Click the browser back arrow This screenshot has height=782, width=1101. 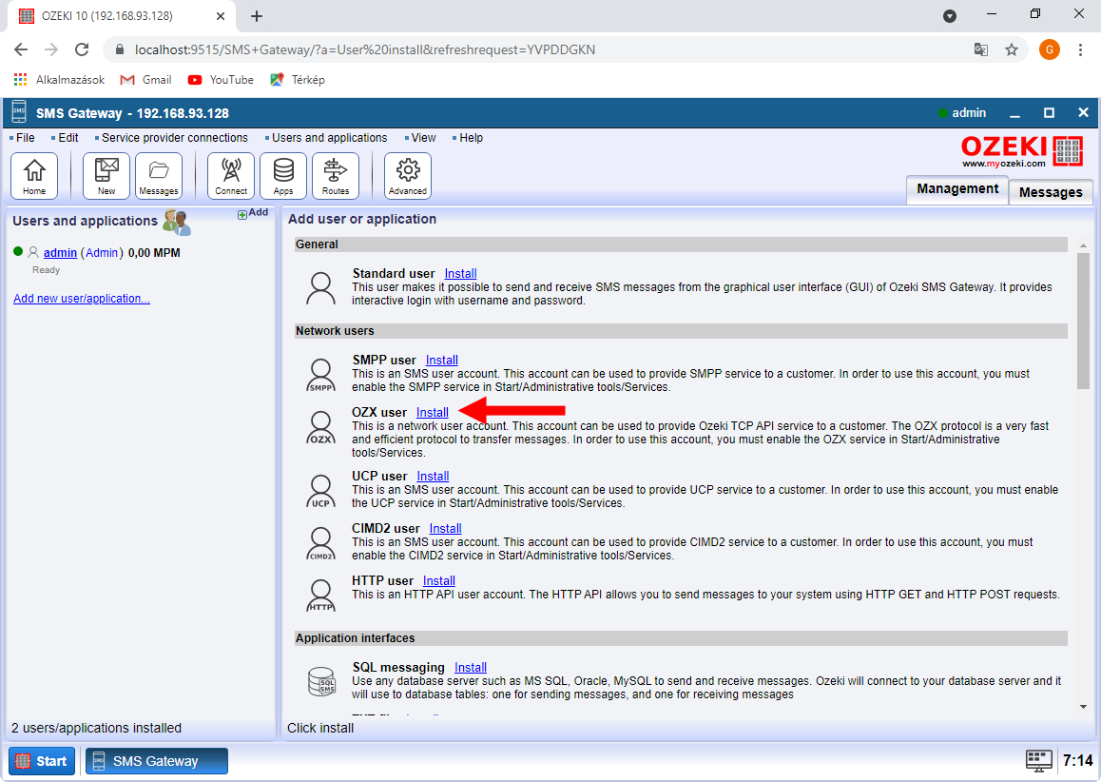click(x=21, y=49)
